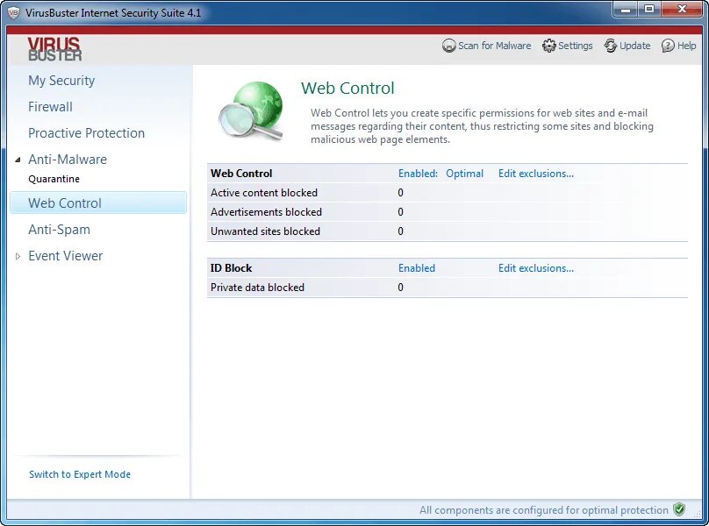The height and width of the screenshot is (526, 709).
Task: Click Switch to Expert Mode link
Action: pos(80,474)
